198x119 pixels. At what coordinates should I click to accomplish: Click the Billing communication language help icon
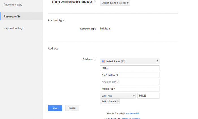click(x=95, y=2)
